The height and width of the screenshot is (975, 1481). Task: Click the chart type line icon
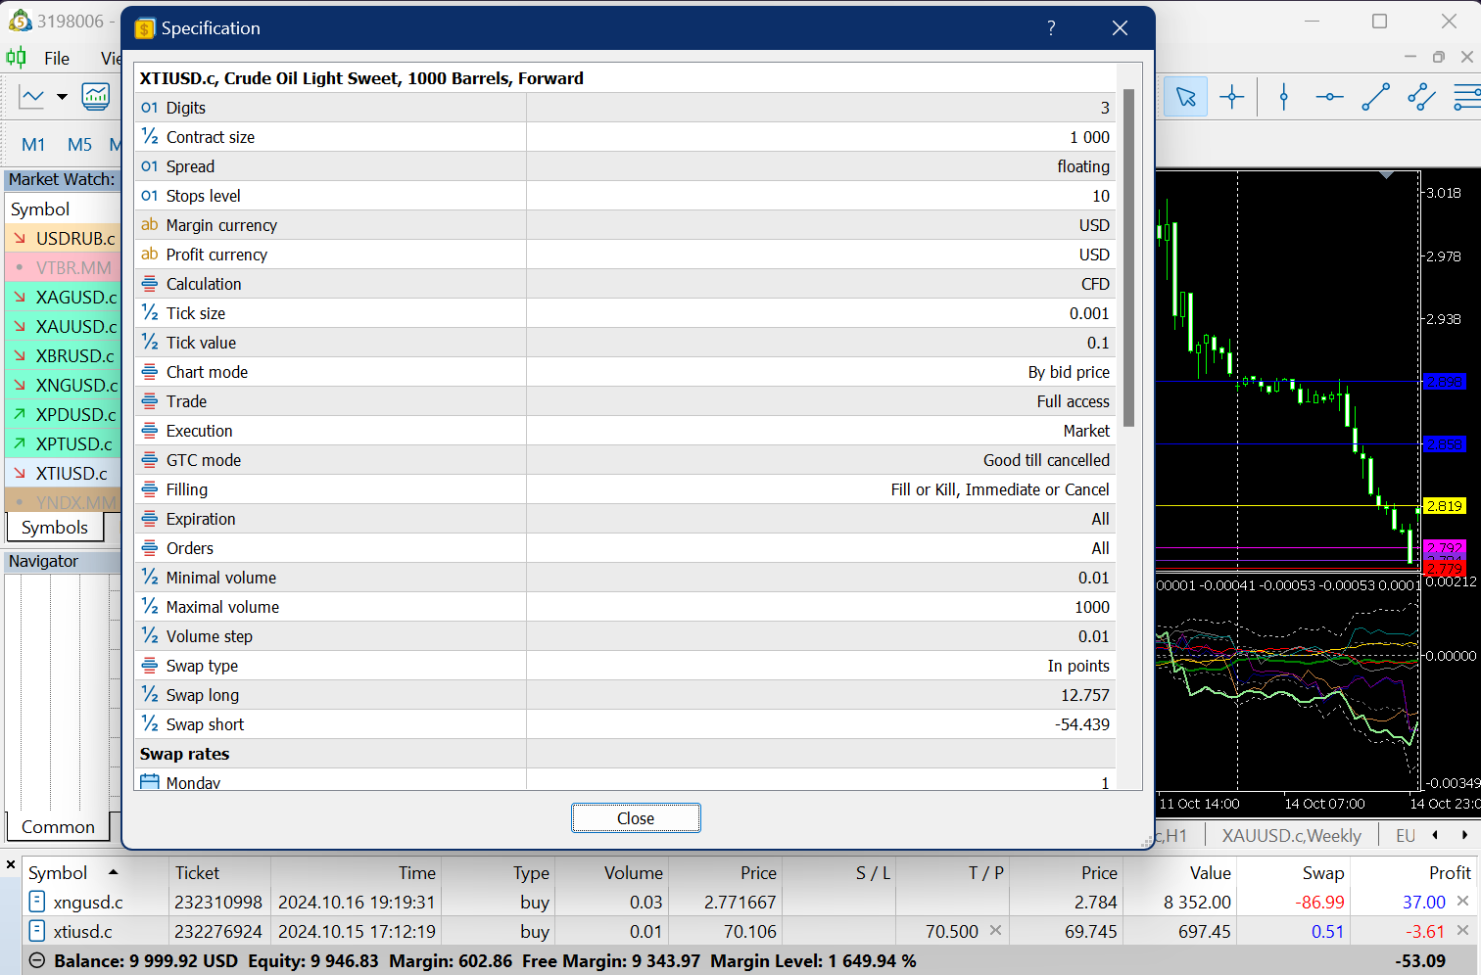pos(32,97)
